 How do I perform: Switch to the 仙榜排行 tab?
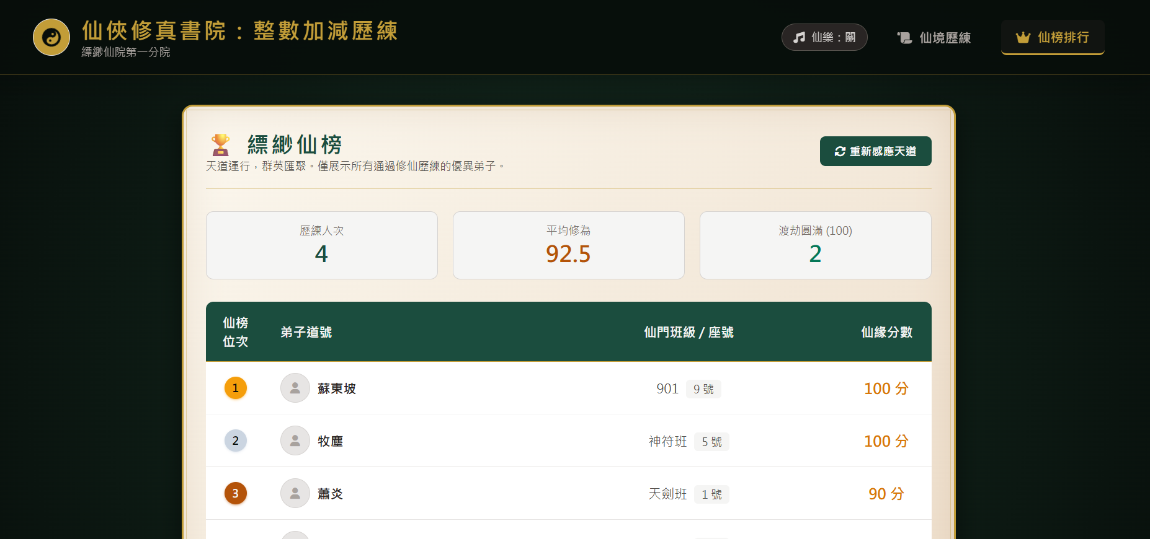[1053, 37]
